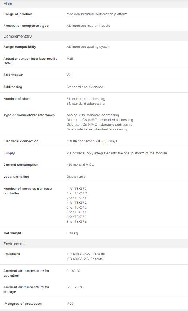Select the Number of slave label
The height and width of the screenshot is (311, 188).
(17, 98)
